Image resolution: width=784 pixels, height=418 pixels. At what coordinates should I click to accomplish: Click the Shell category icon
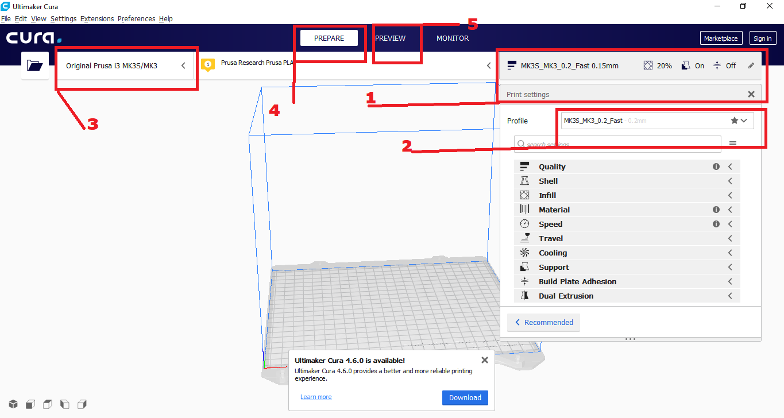point(524,181)
